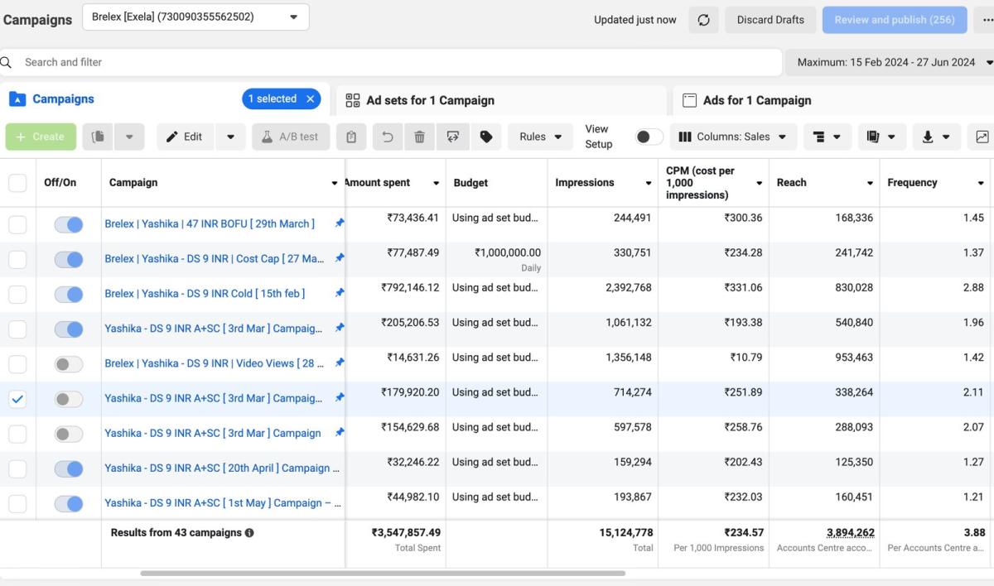Click the tag label icon
The height and width of the screenshot is (586, 994).
pyautogui.click(x=486, y=137)
